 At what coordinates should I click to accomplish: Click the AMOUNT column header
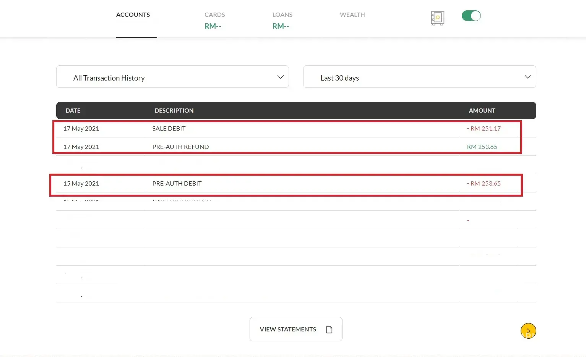(482, 111)
